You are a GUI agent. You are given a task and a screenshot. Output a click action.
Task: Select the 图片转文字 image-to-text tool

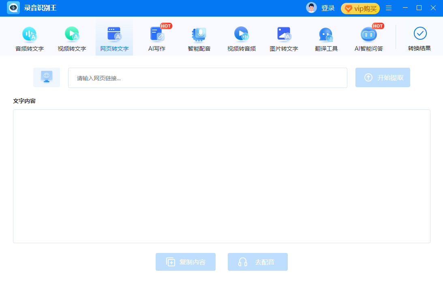(x=284, y=39)
